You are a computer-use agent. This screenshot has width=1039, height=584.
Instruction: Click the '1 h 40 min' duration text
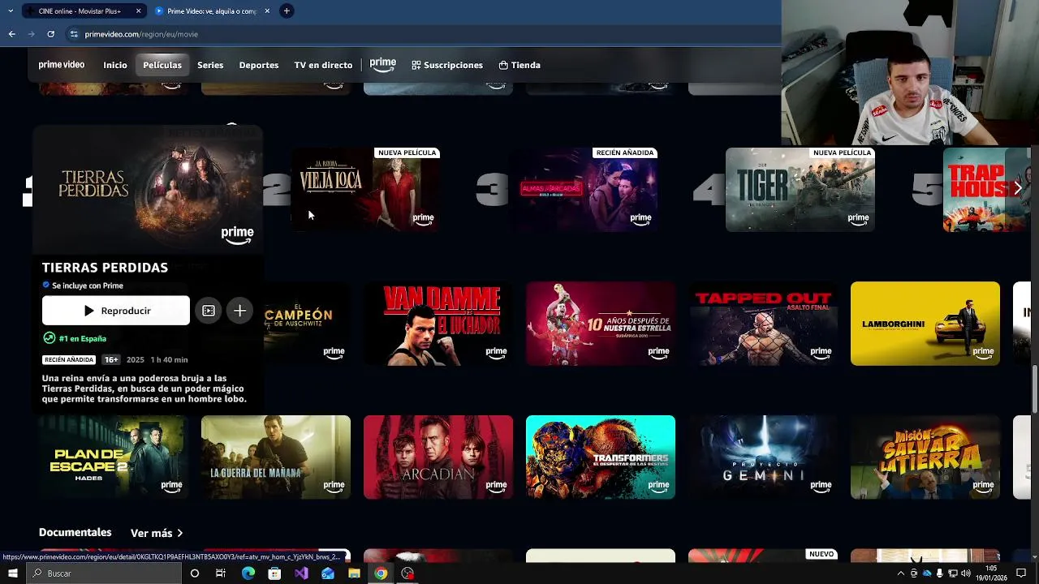pyautogui.click(x=169, y=359)
